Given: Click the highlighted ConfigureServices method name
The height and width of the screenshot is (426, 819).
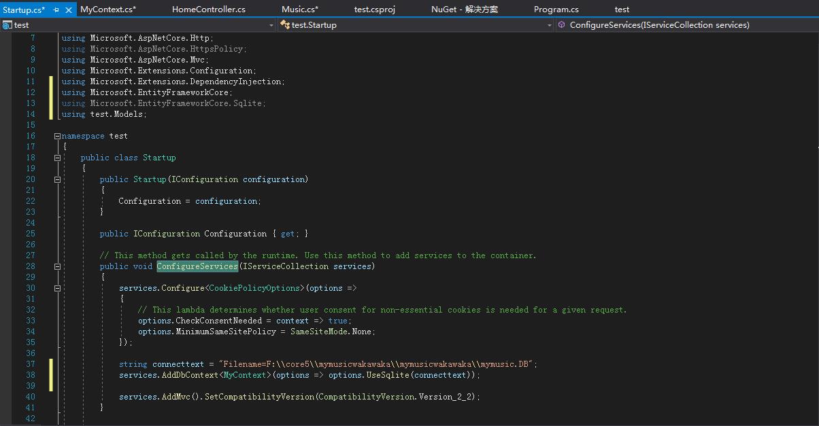Looking at the screenshot, I should point(197,266).
